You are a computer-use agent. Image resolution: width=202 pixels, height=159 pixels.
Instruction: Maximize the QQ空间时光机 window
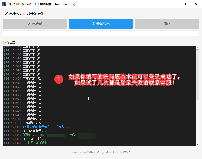point(184,4)
